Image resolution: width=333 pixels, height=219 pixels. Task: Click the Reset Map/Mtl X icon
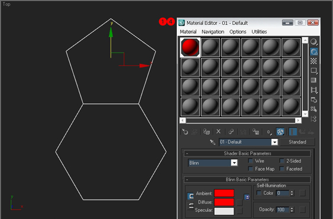click(x=218, y=132)
